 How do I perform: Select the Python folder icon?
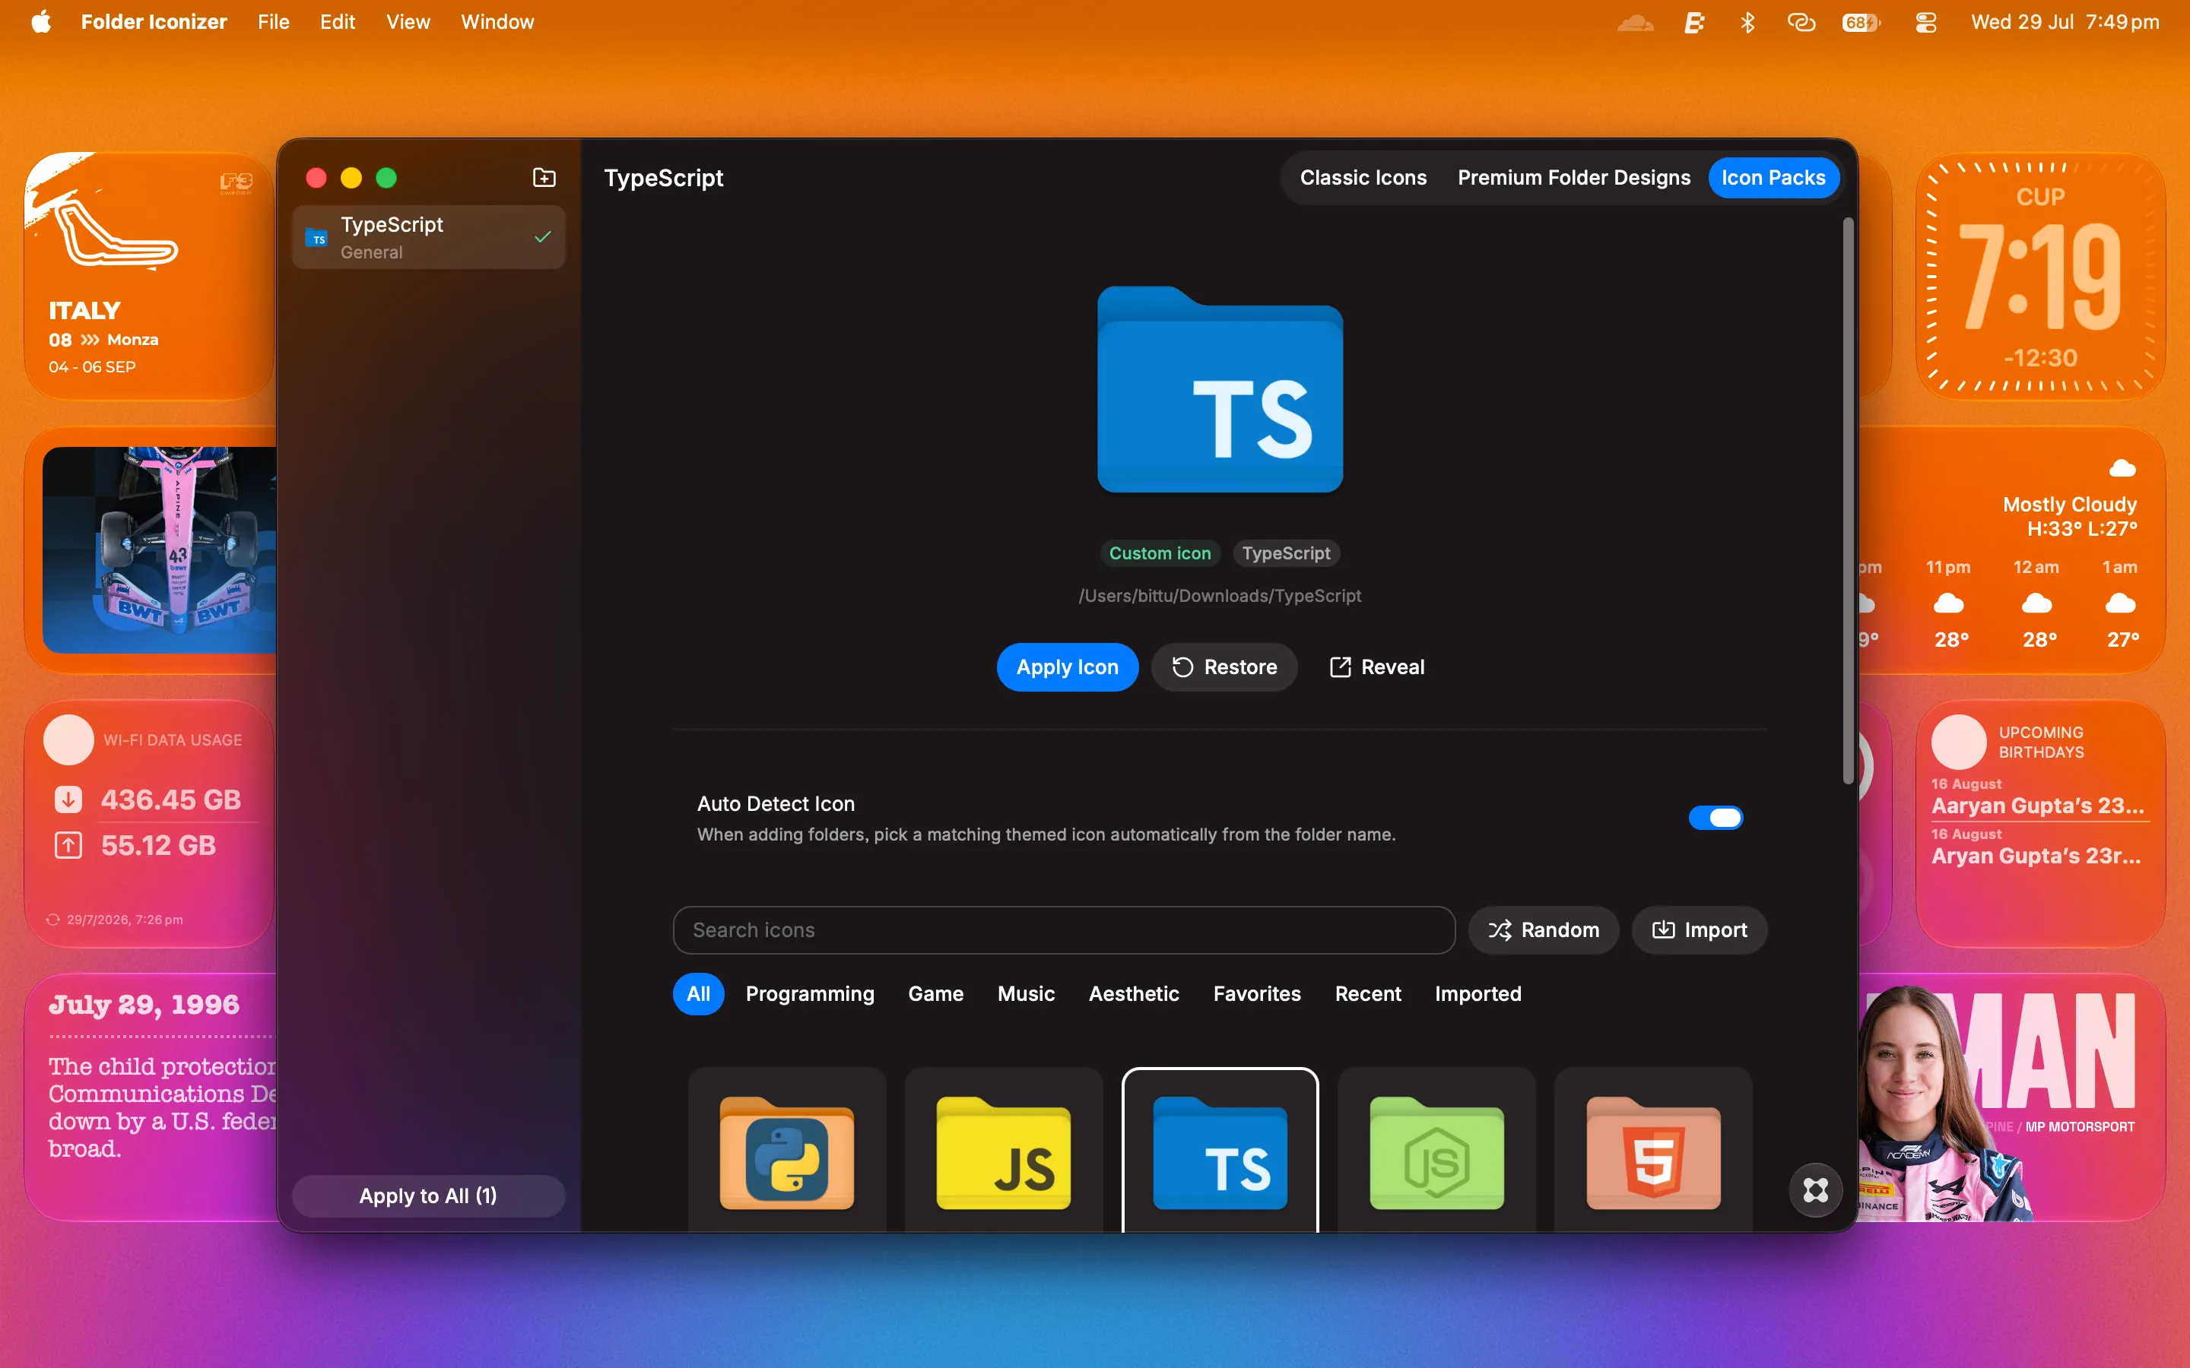[786, 1151]
